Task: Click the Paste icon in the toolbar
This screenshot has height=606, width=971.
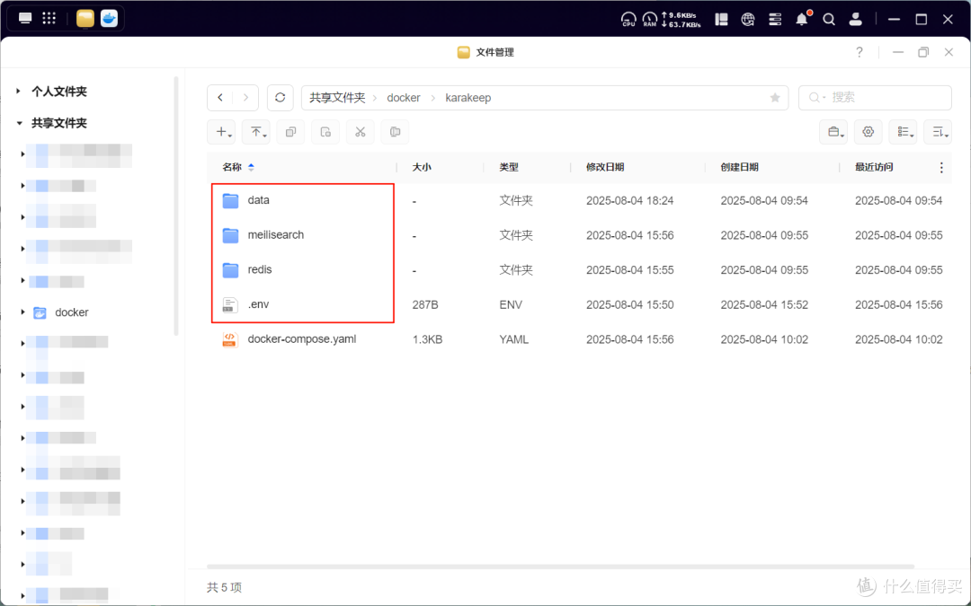Action: click(394, 131)
